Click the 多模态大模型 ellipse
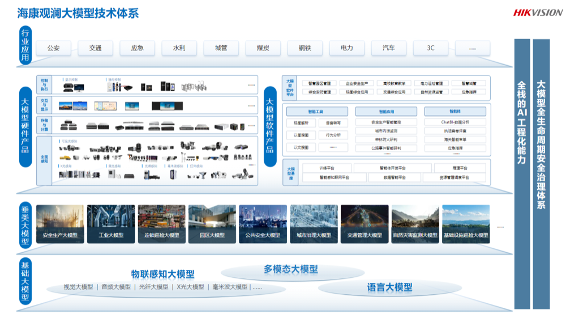 [x=293, y=272]
